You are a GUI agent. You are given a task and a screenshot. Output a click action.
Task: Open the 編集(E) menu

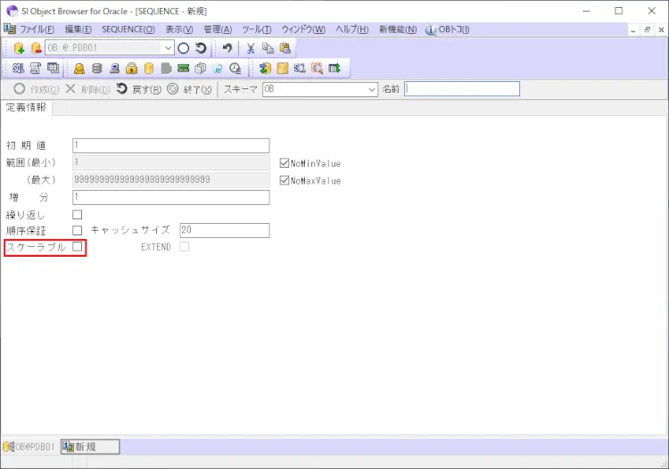78,29
